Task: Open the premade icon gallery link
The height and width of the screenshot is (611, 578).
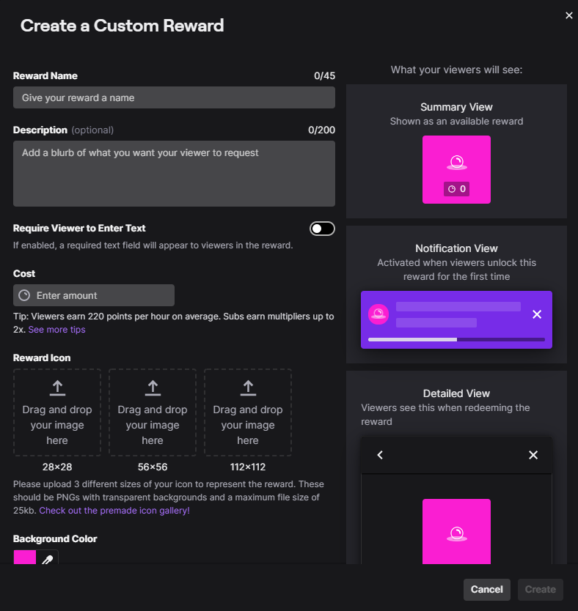Action: pyautogui.click(x=114, y=511)
